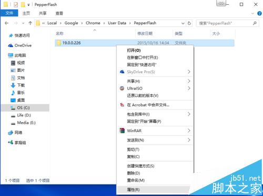Select Google in the address breadcrumb
Image resolution: width=263 pixels, height=196 pixels.
(71, 23)
